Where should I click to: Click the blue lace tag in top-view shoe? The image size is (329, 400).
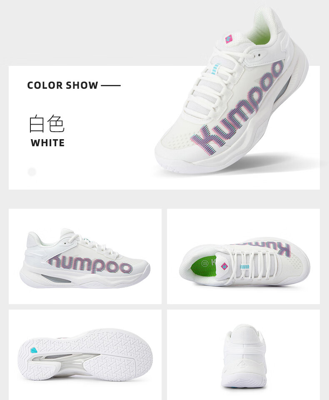coord(244,267)
